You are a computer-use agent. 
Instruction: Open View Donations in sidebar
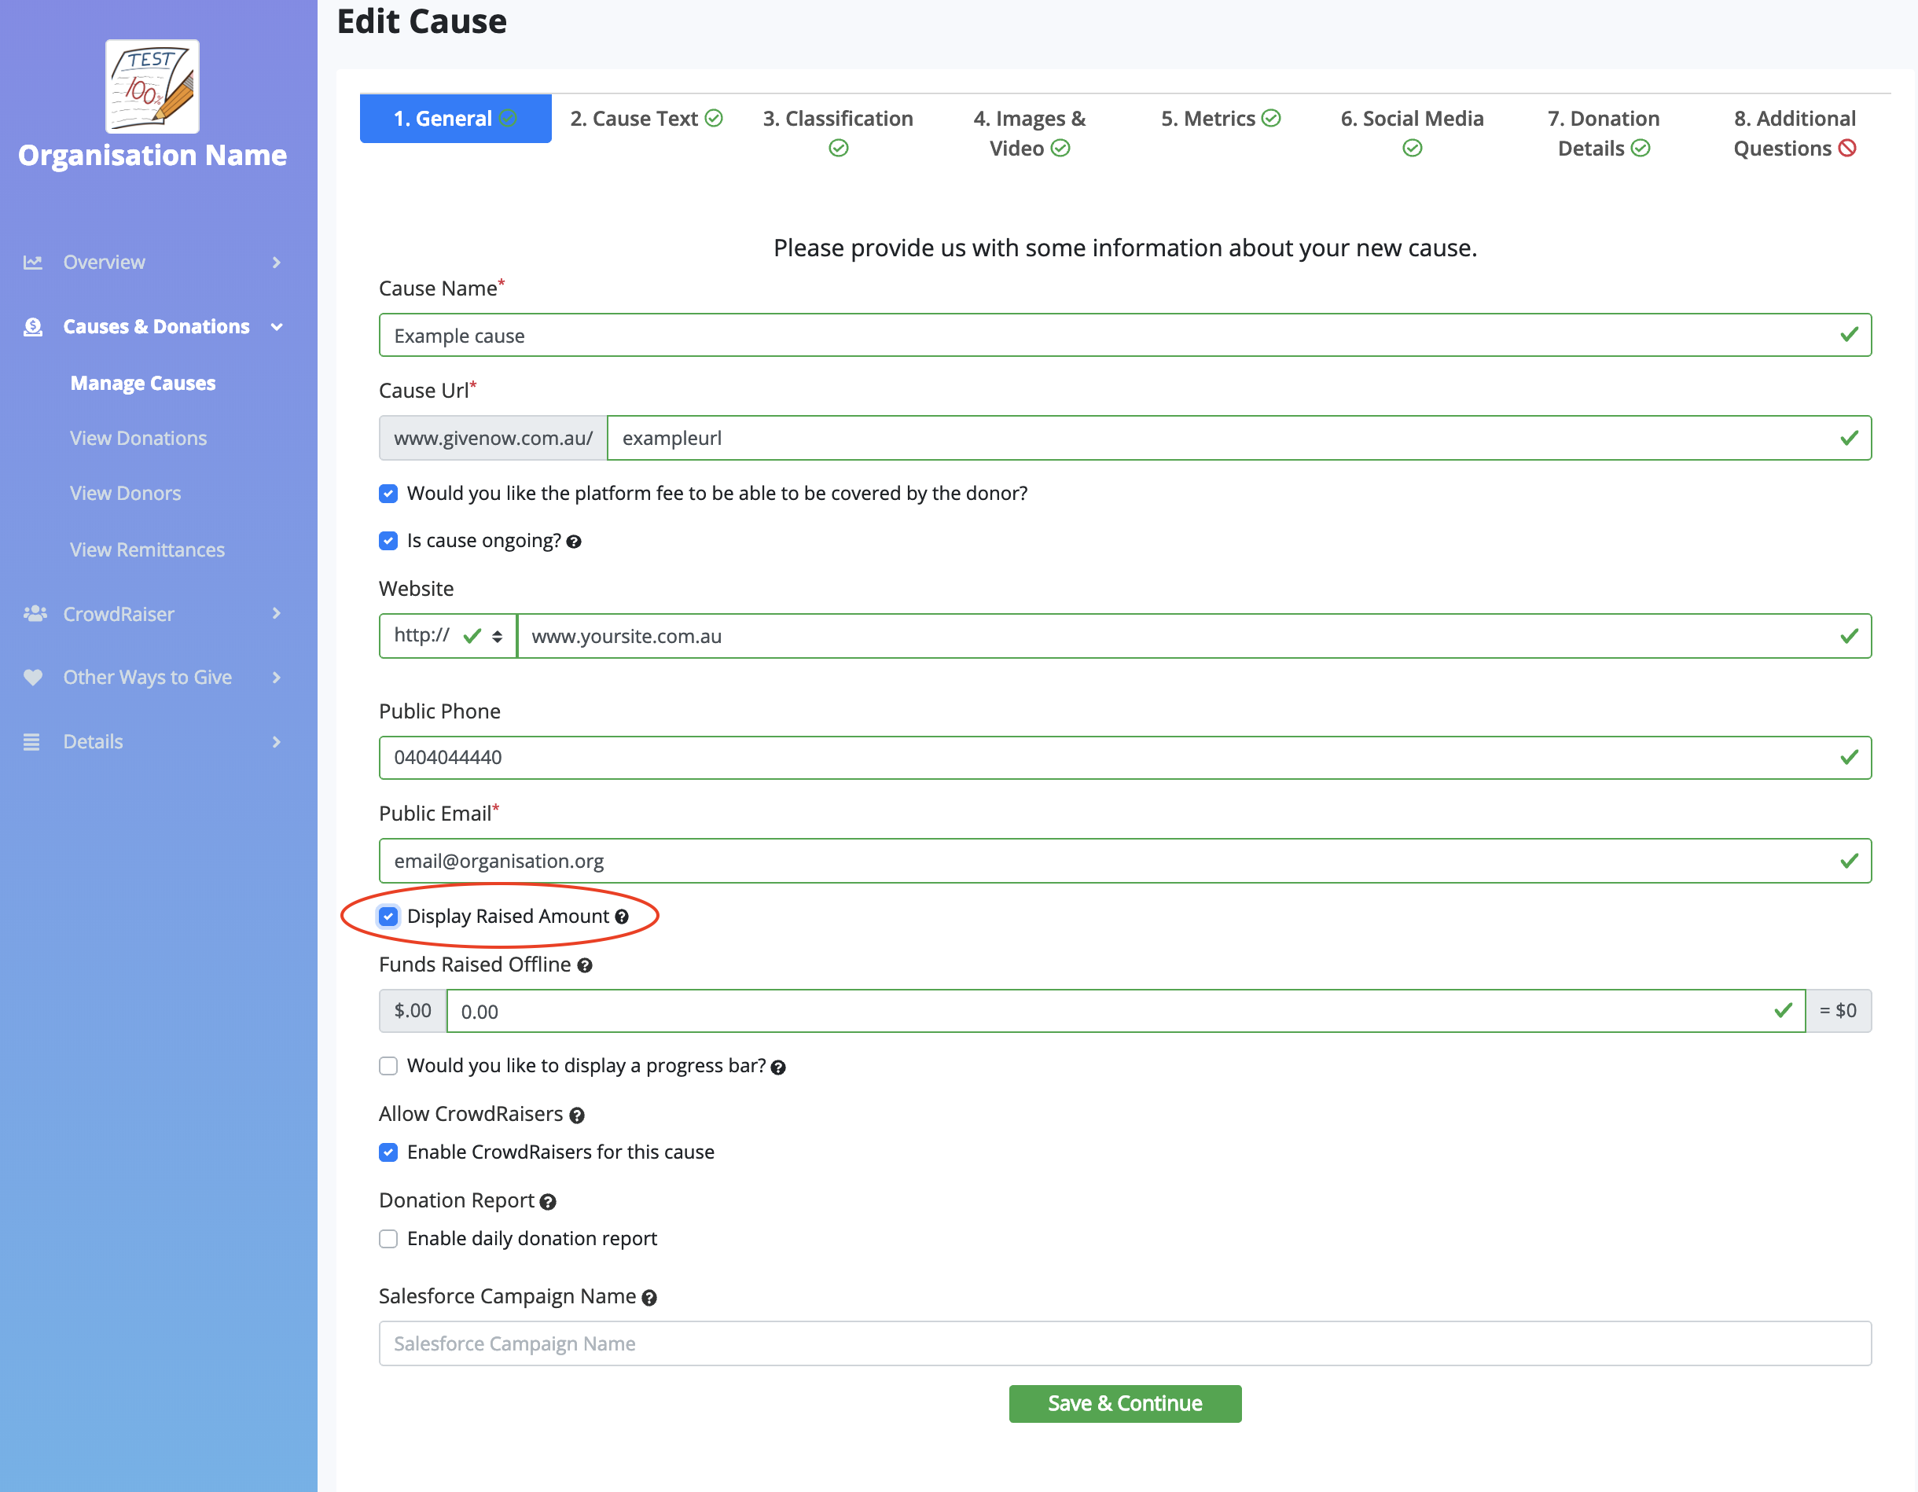(x=139, y=438)
